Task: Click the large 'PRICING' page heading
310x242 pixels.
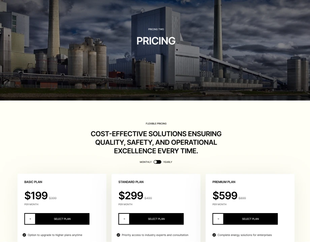Action: [x=156, y=41]
